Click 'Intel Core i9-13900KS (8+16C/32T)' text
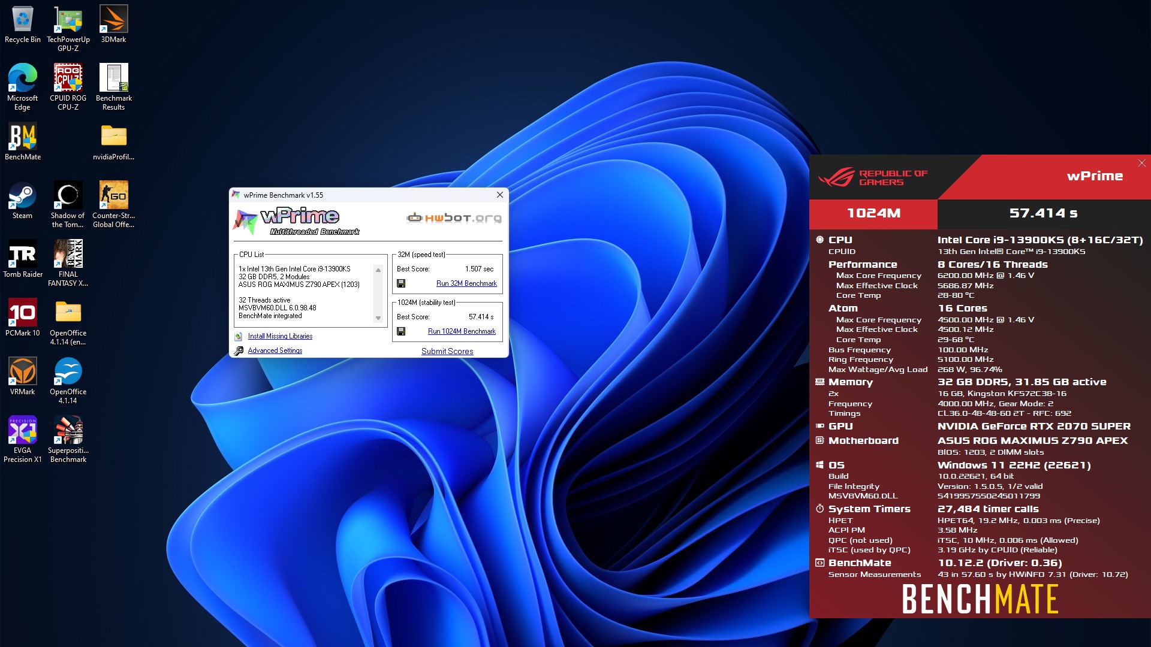Screen dimensions: 1151x647 (1040, 240)
